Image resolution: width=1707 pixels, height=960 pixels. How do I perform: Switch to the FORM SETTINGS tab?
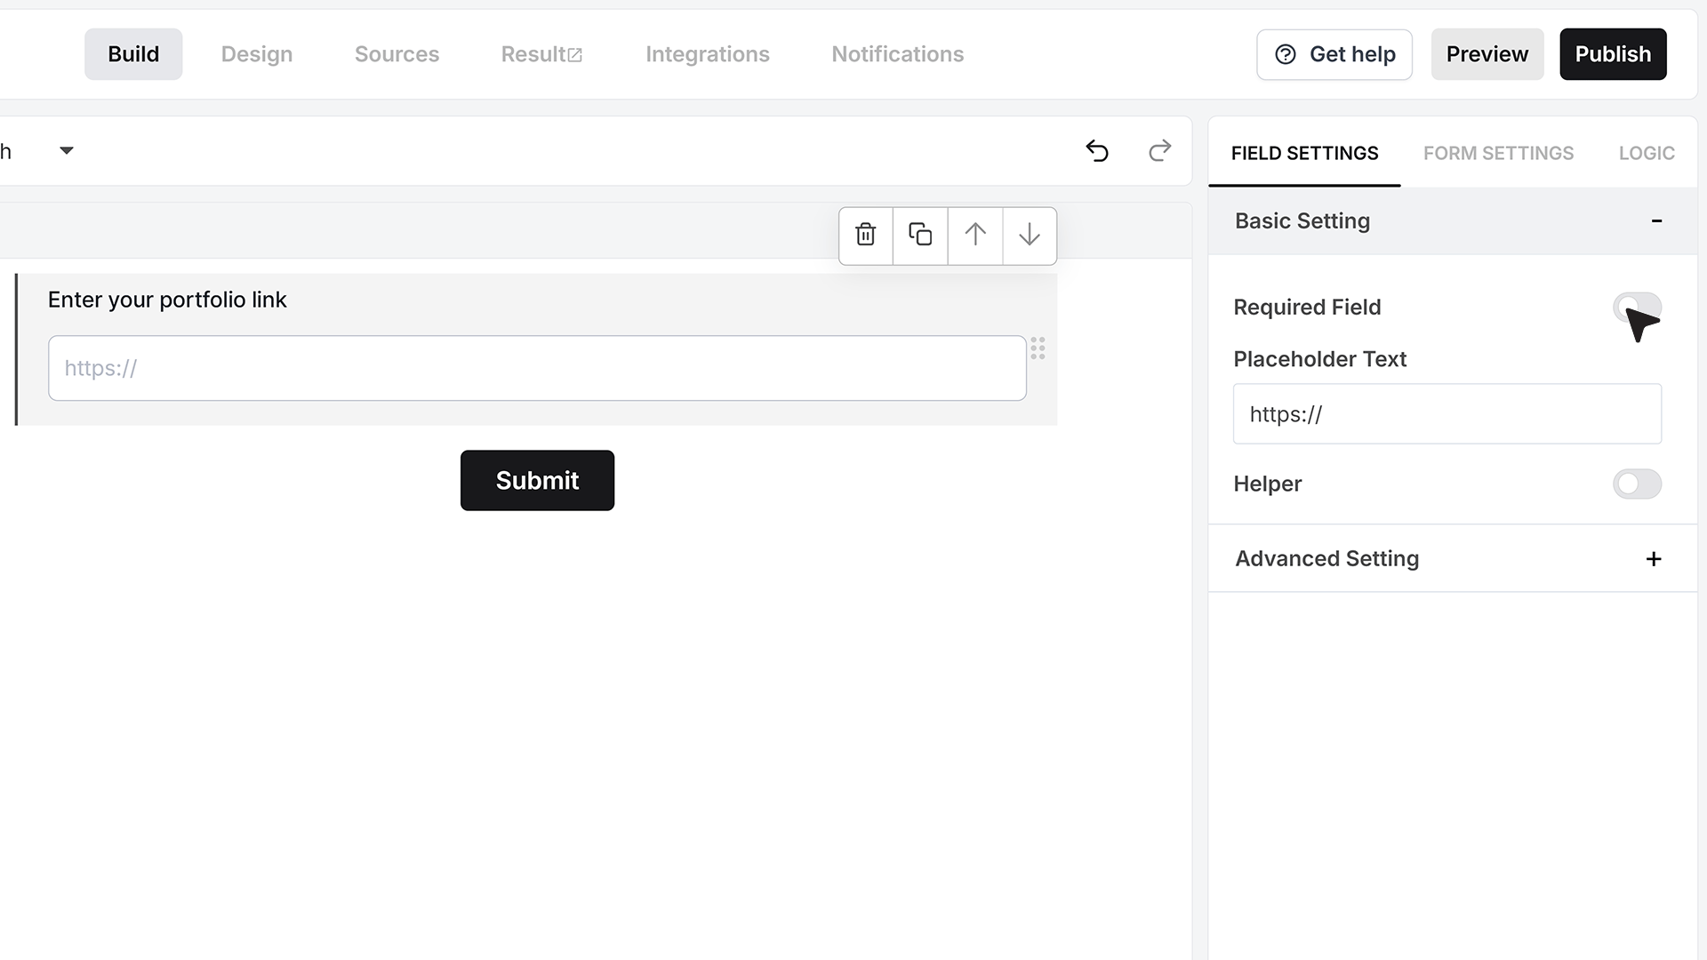point(1498,154)
